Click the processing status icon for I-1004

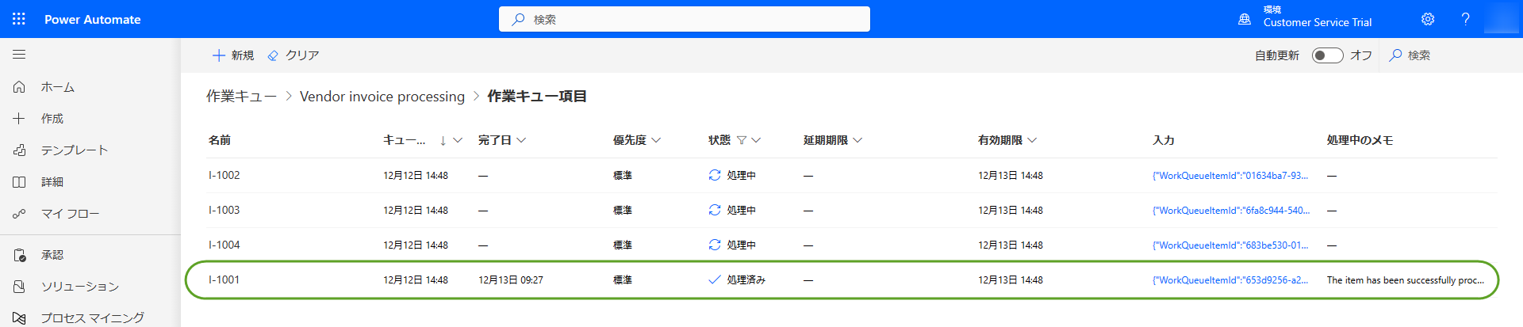tap(715, 245)
